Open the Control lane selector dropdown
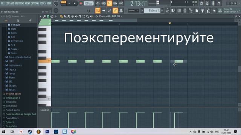The image size is (241, 135). coord(45,110)
